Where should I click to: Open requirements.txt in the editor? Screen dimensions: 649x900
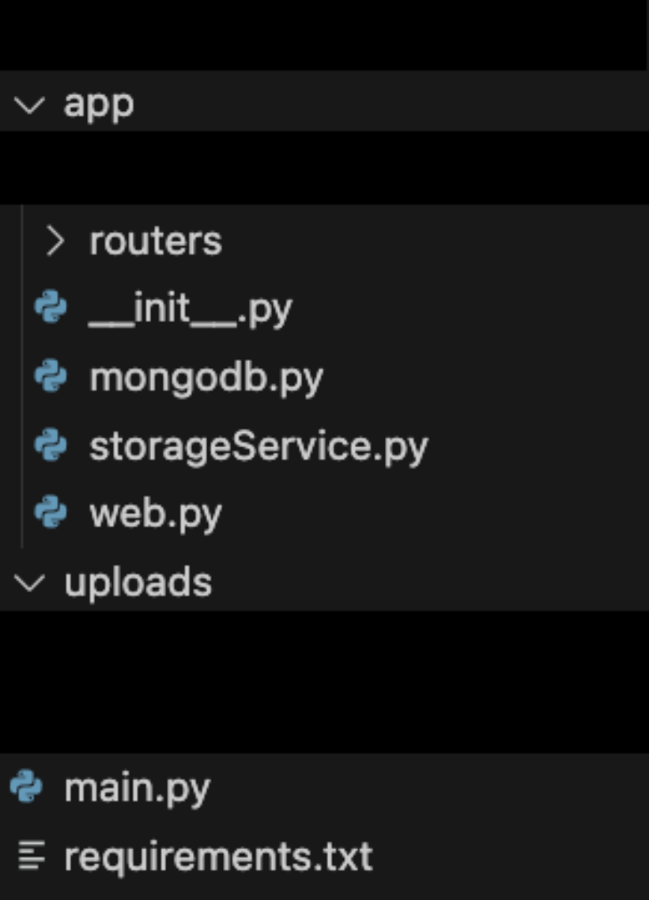pyautogui.click(x=218, y=857)
